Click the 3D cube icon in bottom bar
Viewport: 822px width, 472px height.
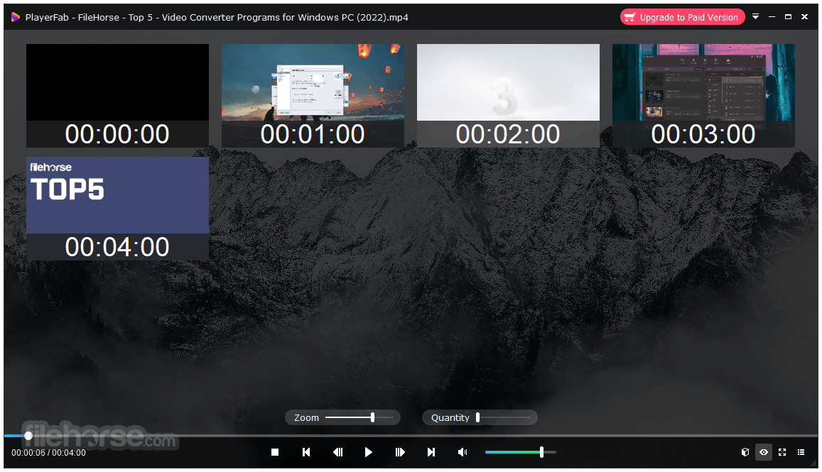[745, 452]
